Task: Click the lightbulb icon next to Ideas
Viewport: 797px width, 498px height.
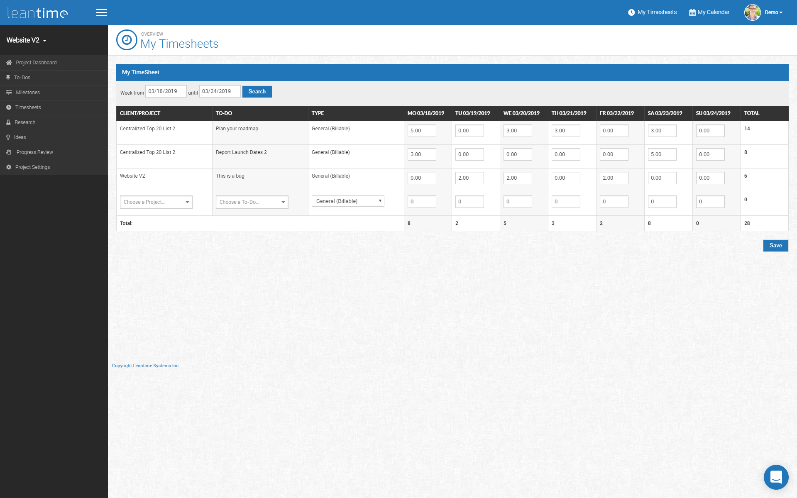Action: click(x=8, y=137)
